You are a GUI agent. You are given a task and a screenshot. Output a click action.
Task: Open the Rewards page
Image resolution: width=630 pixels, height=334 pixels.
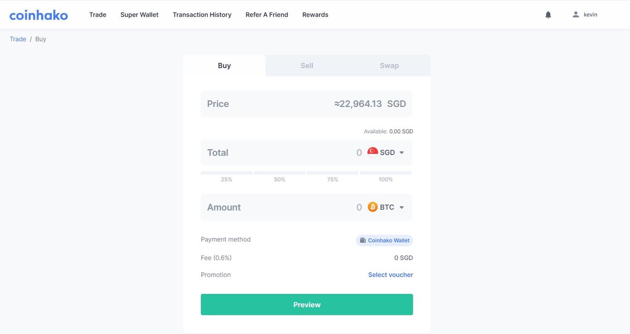coord(315,14)
